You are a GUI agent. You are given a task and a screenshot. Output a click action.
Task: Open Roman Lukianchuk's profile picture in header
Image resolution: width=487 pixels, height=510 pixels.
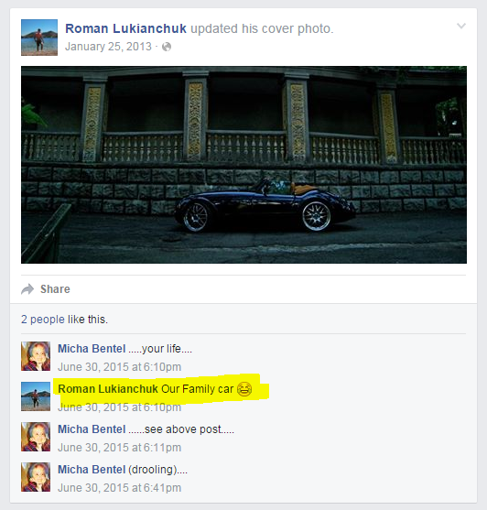39,38
